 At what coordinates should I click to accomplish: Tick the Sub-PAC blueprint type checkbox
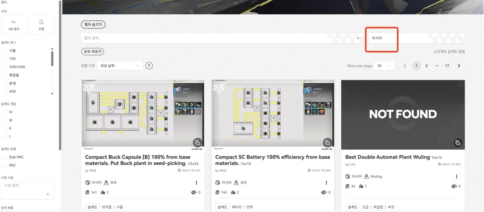[5, 157]
